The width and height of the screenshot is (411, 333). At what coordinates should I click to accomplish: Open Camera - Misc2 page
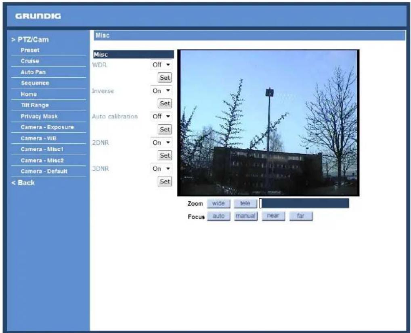(x=42, y=161)
